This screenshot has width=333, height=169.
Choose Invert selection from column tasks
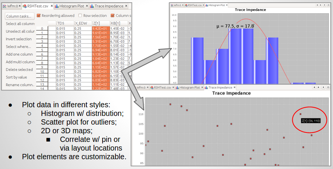pos(19,39)
